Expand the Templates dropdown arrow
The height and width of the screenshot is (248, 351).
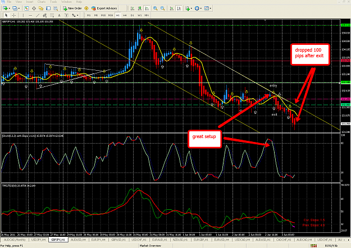click(x=211, y=8)
